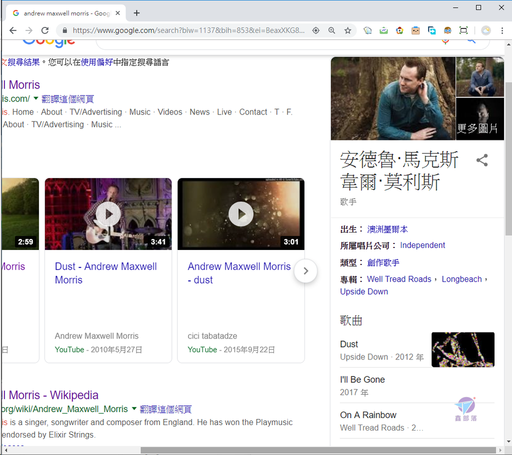Open the Morris official site result

coord(20,84)
